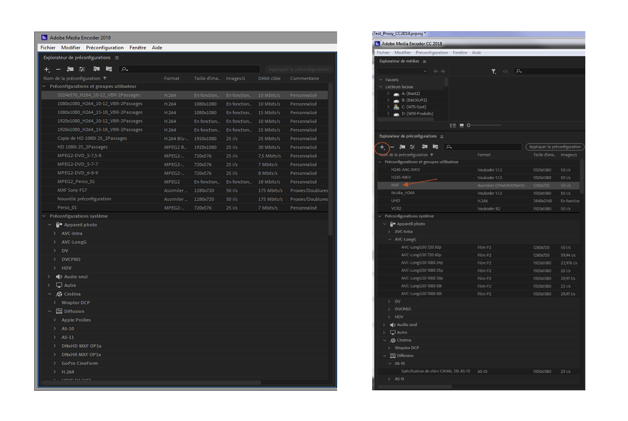628x421 pixels.
Task: Open Fichier menu in 2019 window
Action: pos(48,48)
